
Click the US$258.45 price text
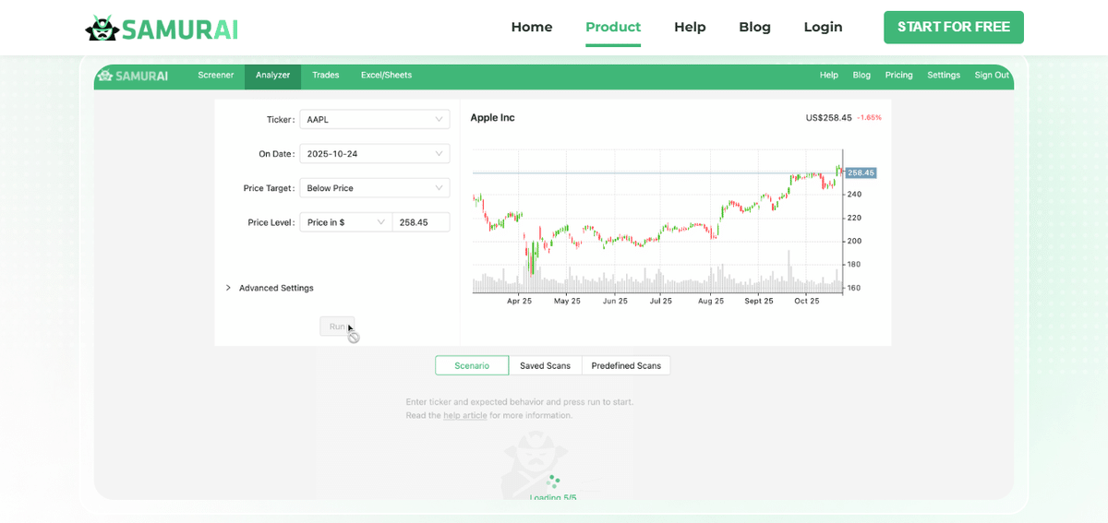(x=828, y=117)
